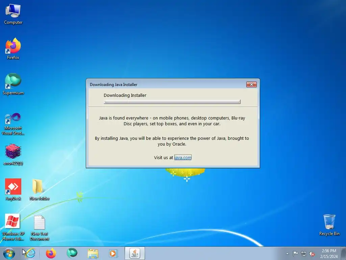Click the Show desktop button at taskbar end
The height and width of the screenshot is (260, 346).
tap(343, 253)
